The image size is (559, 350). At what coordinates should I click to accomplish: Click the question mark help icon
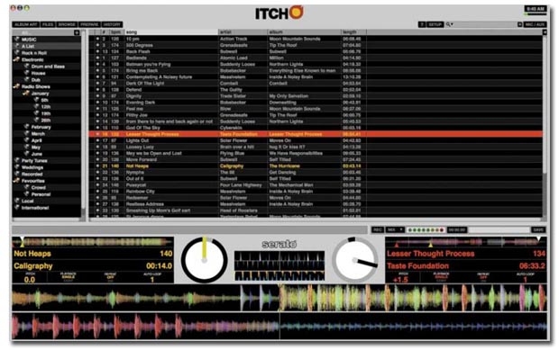coord(422,24)
